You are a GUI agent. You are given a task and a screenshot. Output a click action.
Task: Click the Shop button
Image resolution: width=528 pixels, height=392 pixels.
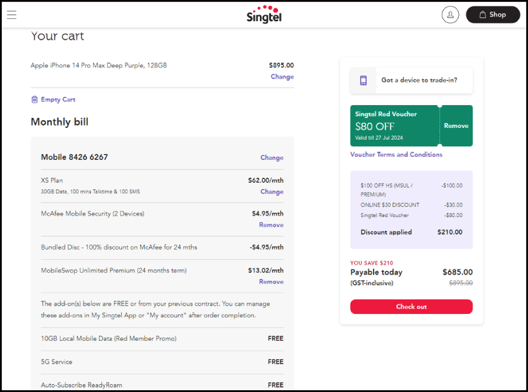pyautogui.click(x=493, y=15)
